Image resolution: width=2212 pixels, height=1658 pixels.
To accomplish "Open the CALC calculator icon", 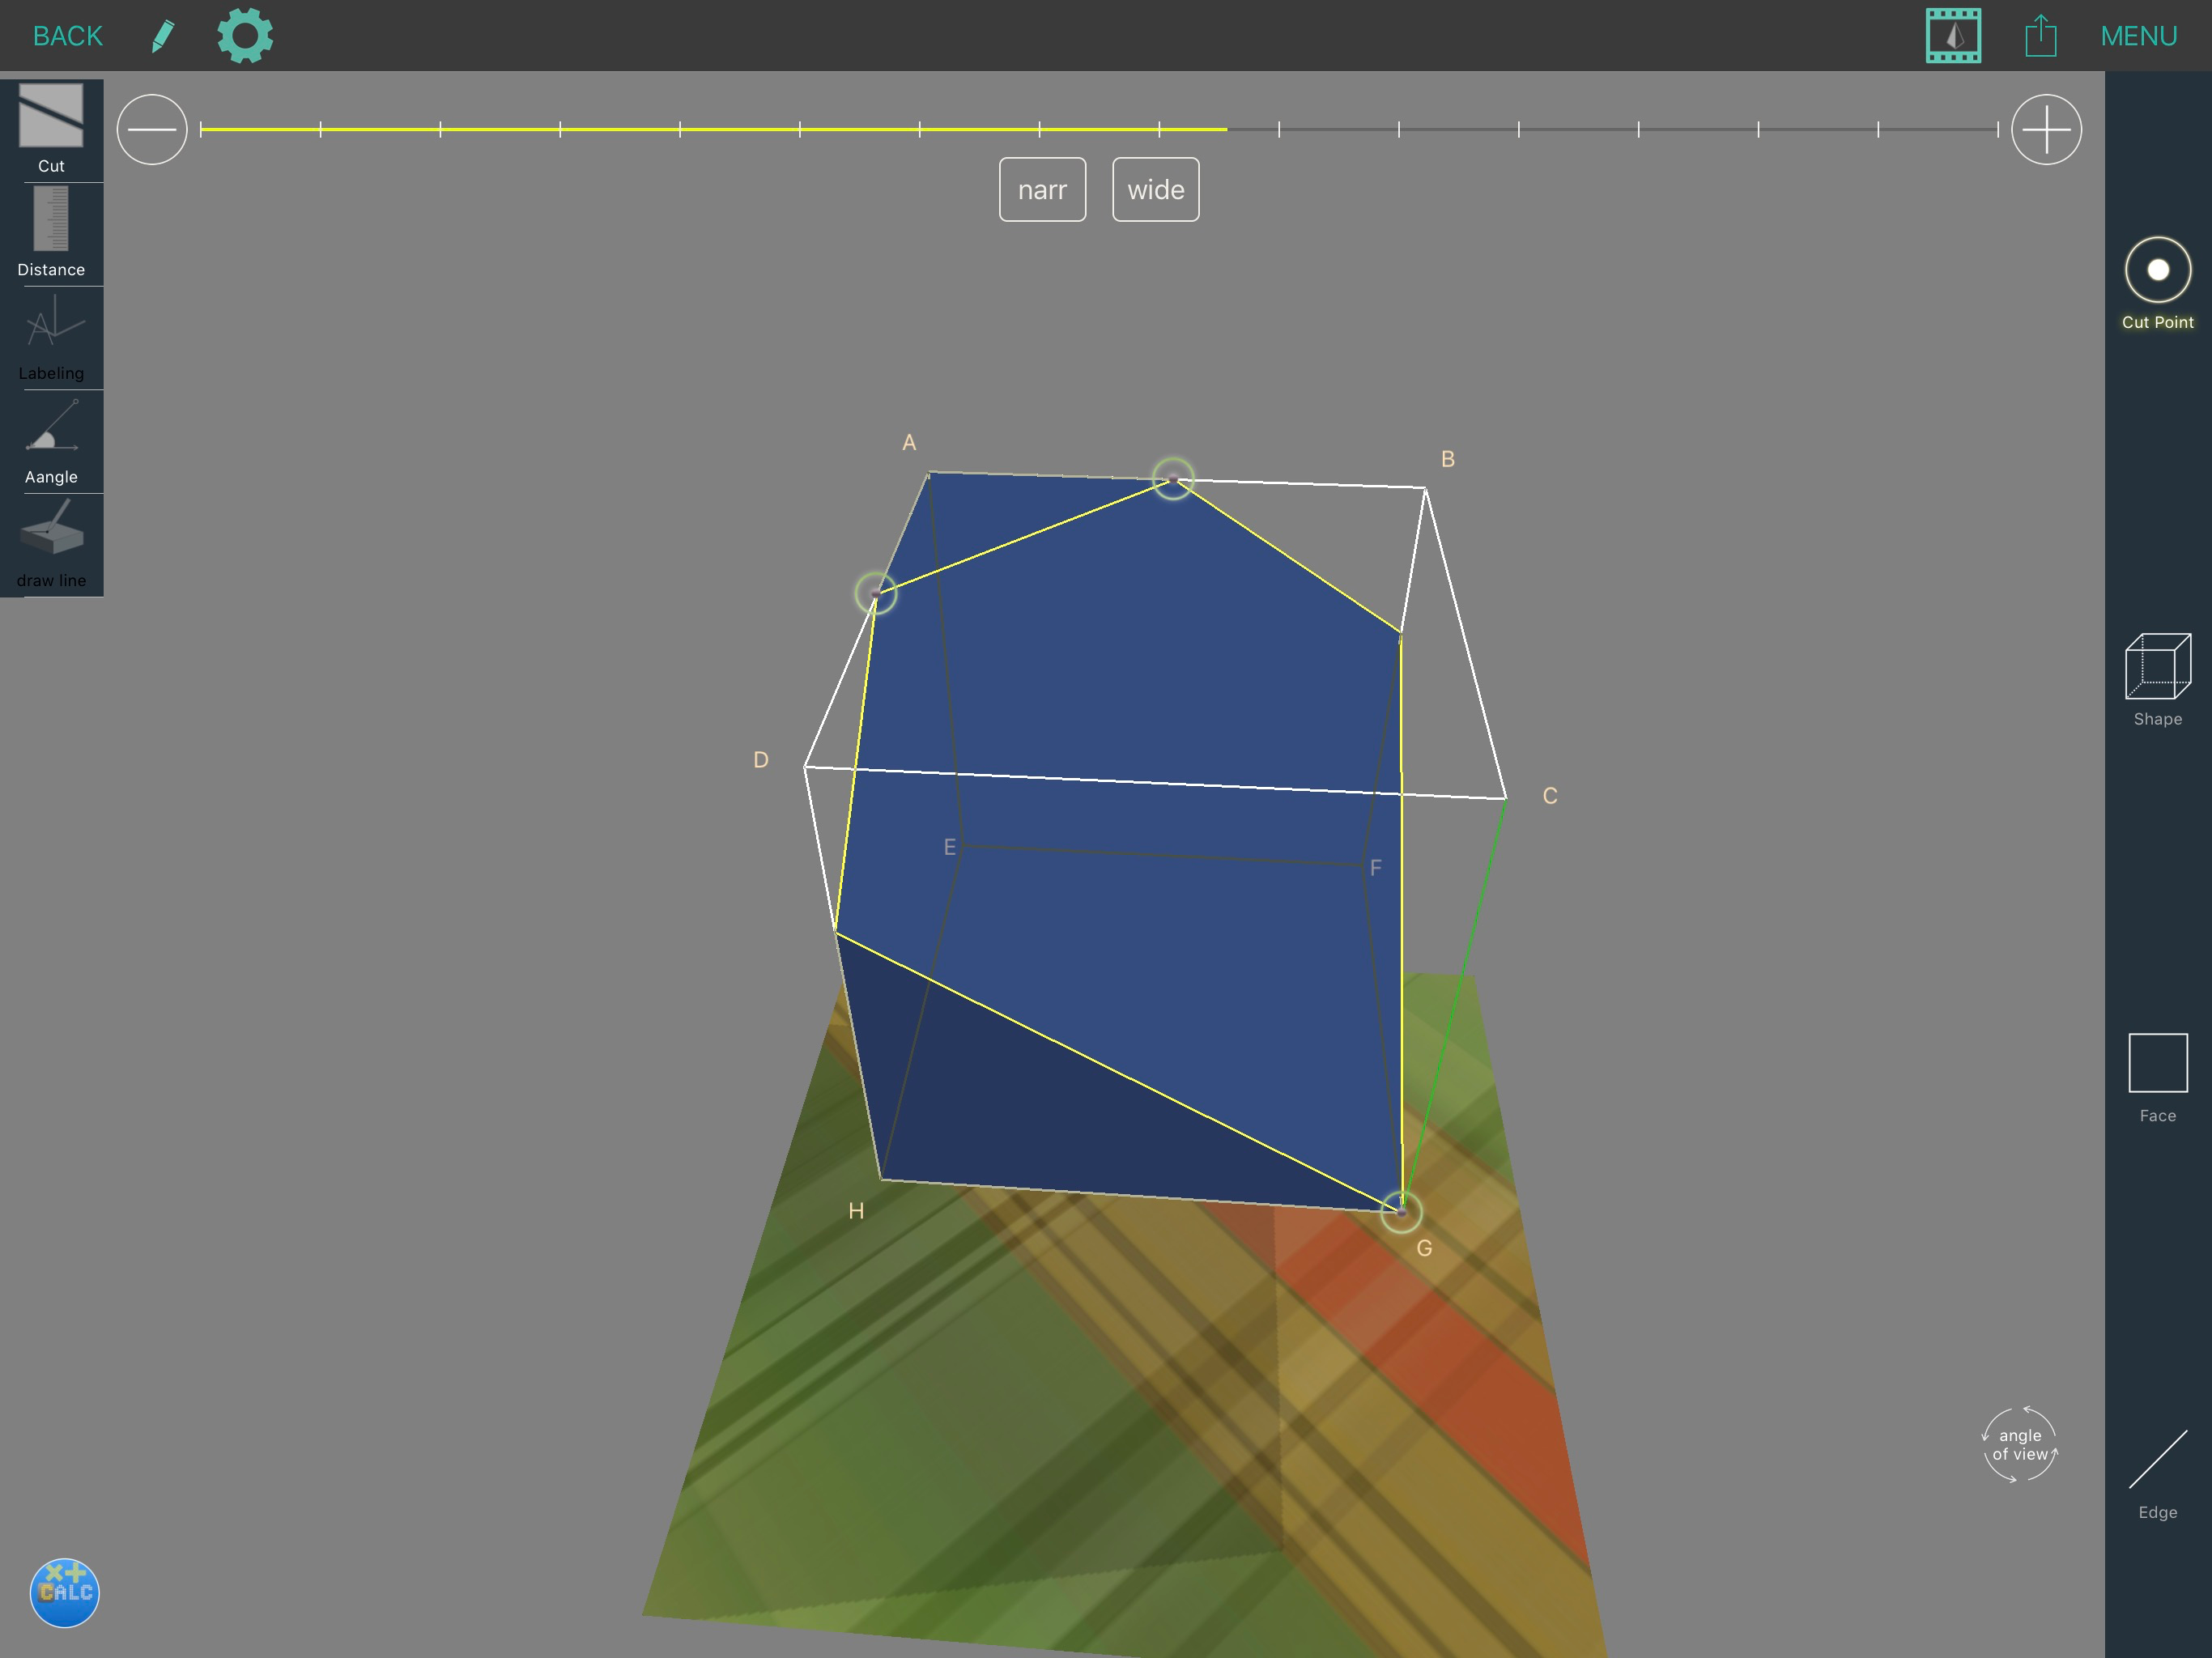I will tap(64, 1593).
